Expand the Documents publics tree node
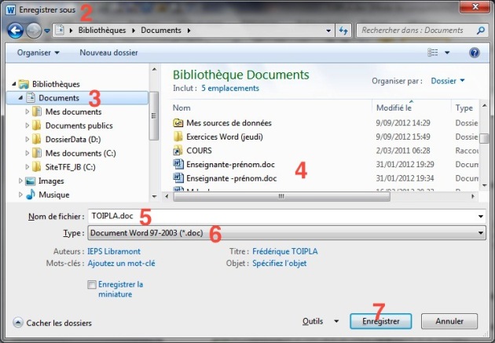Screen dimensions: 495x343 click(27, 126)
